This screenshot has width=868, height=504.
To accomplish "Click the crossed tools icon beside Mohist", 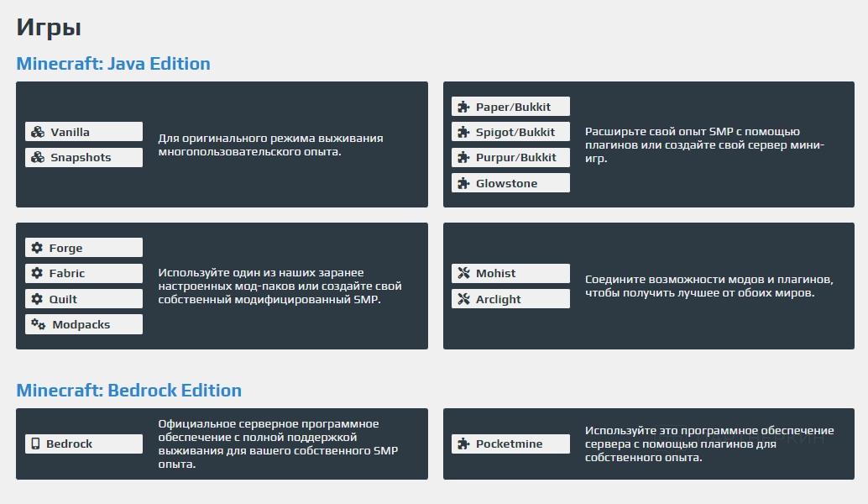I will 463,273.
